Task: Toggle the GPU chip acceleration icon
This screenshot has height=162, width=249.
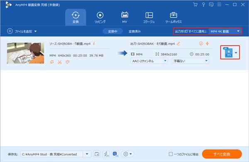Action: (116, 154)
